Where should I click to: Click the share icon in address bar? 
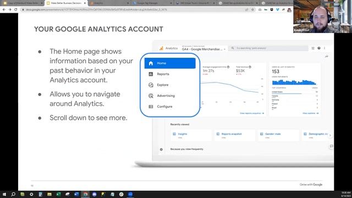[x=247, y=10]
